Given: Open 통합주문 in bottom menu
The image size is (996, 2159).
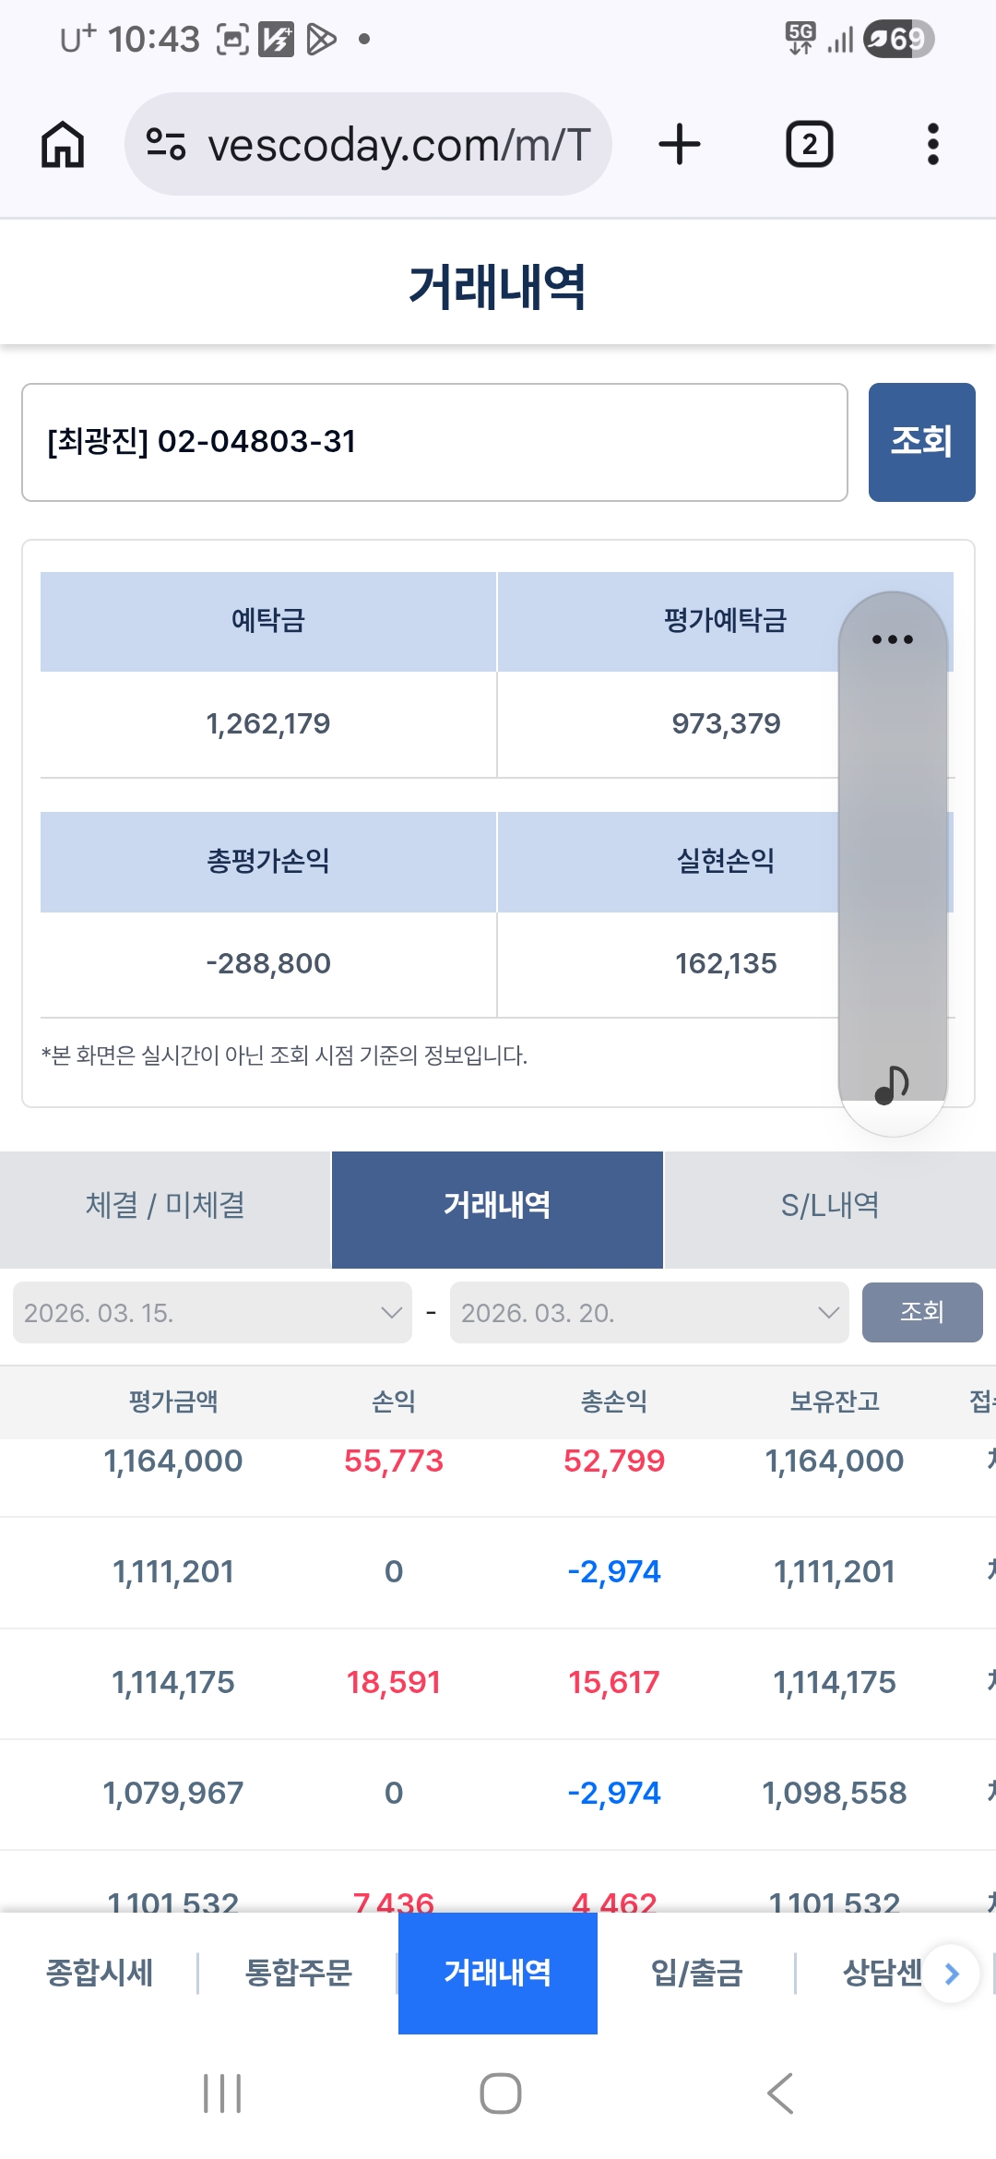Looking at the screenshot, I should tap(298, 1974).
